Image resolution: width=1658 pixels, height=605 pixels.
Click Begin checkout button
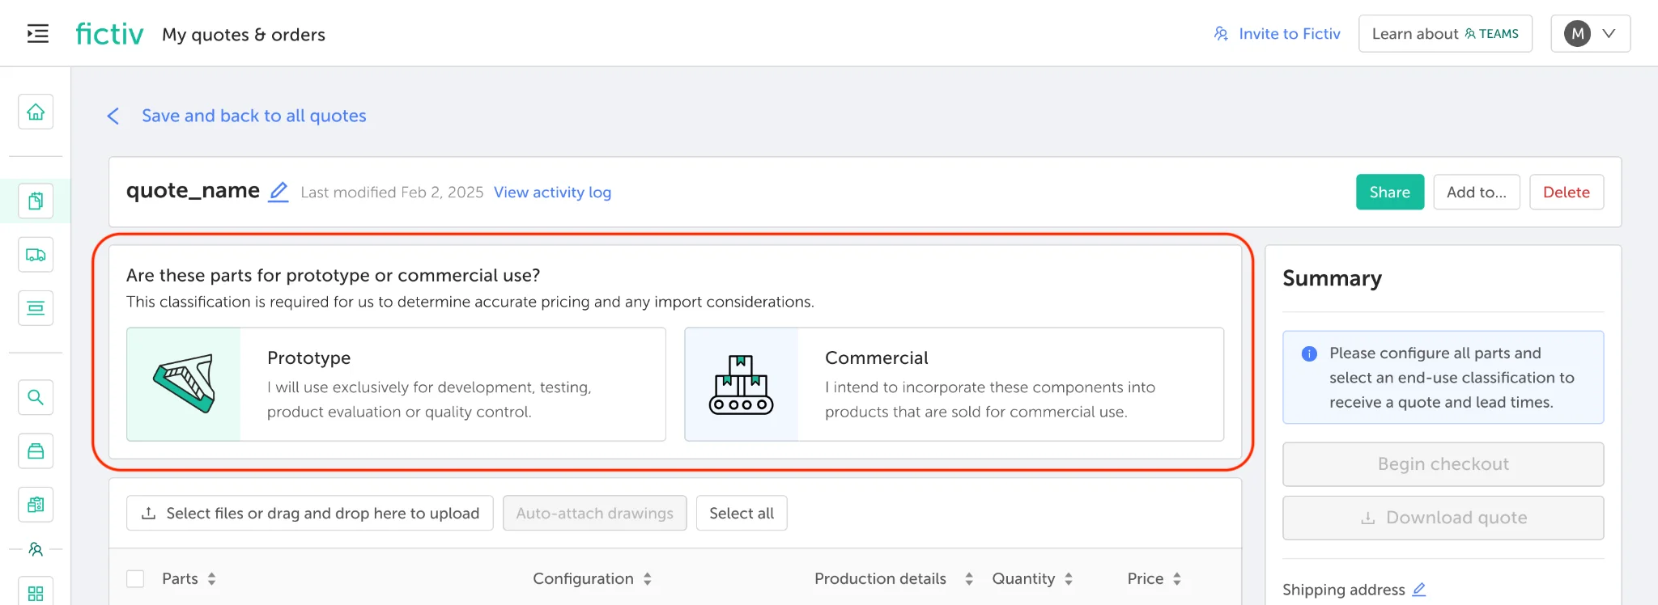tap(1443, 464)
